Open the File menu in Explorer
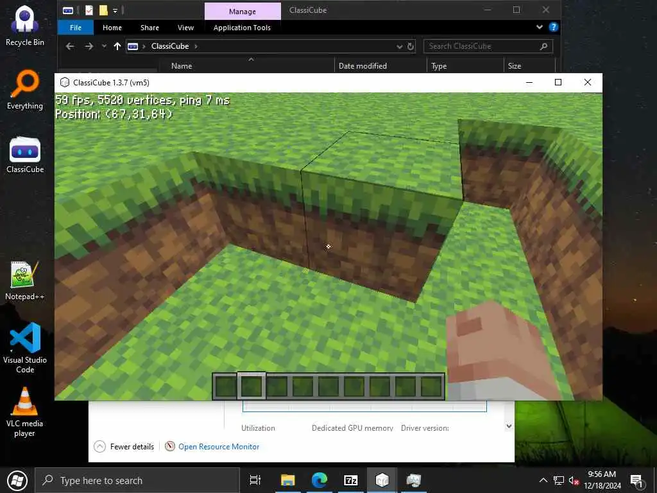This screenshot has width=657, height=493. (x=76, y=28)
